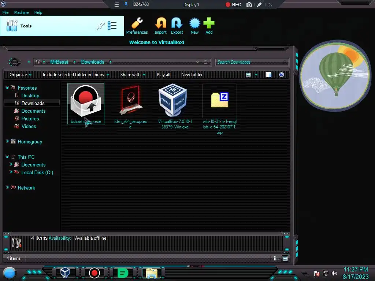Select Downloads under Favorites
375x281 pixels.
33,103
